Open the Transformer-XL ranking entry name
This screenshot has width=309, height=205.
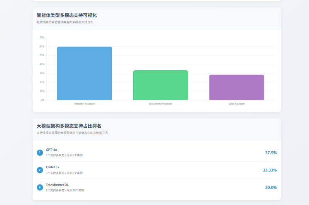[x=57, y=184]
